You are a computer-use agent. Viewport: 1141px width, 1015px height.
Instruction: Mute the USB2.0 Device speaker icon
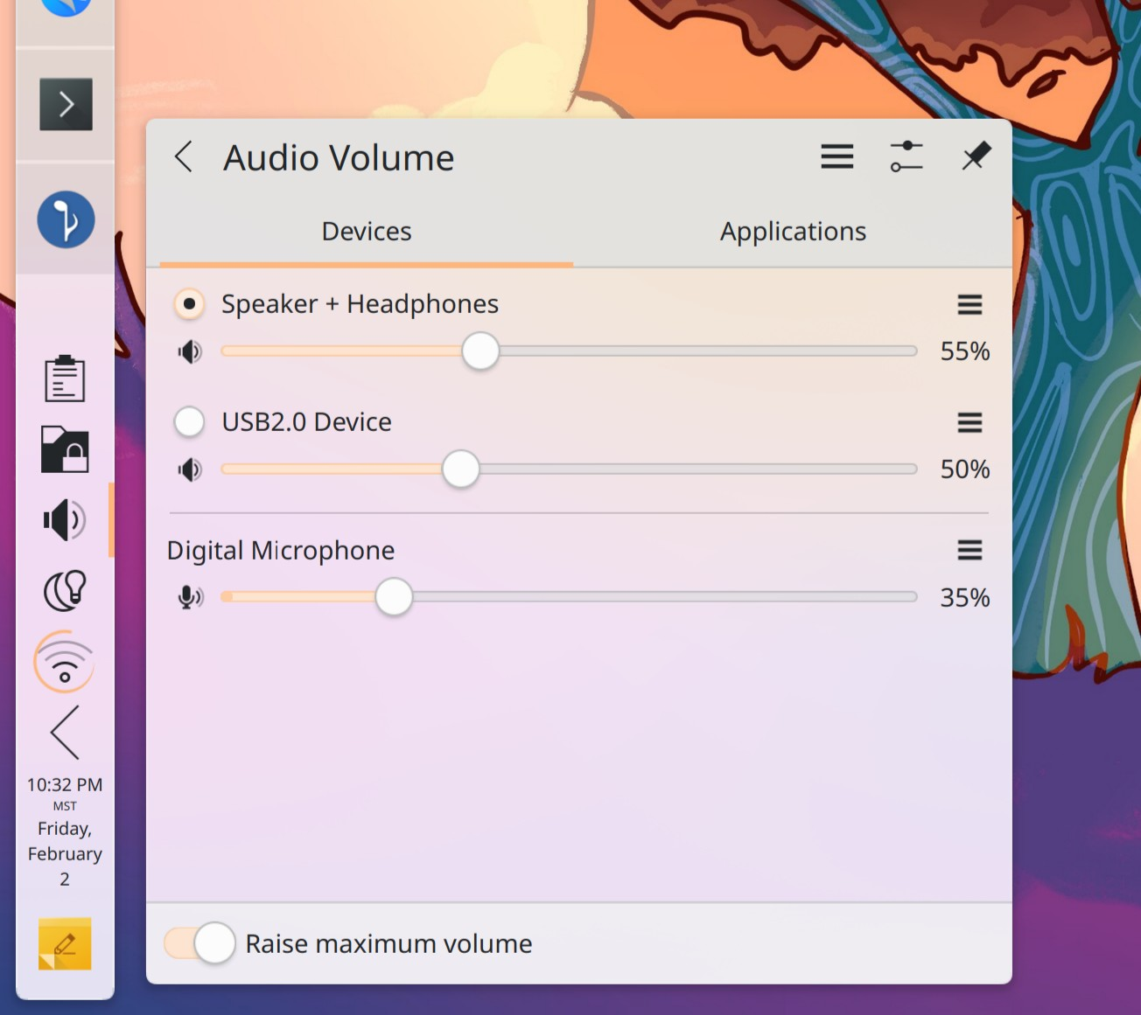(189, 469)
